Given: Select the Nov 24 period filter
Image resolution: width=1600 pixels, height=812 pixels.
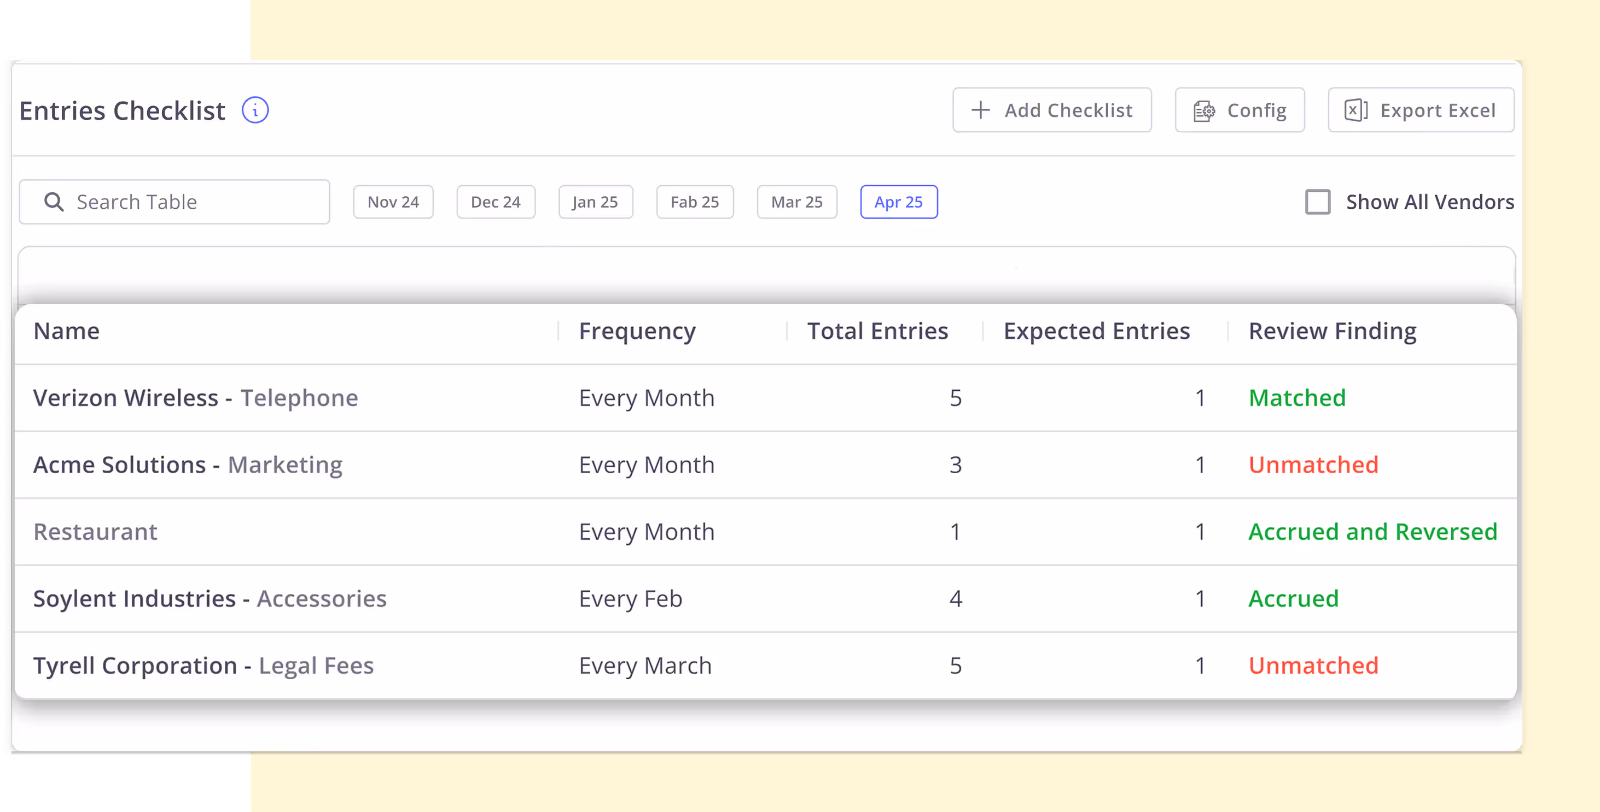Looking at the screenshot, I should tap(393, 202).
